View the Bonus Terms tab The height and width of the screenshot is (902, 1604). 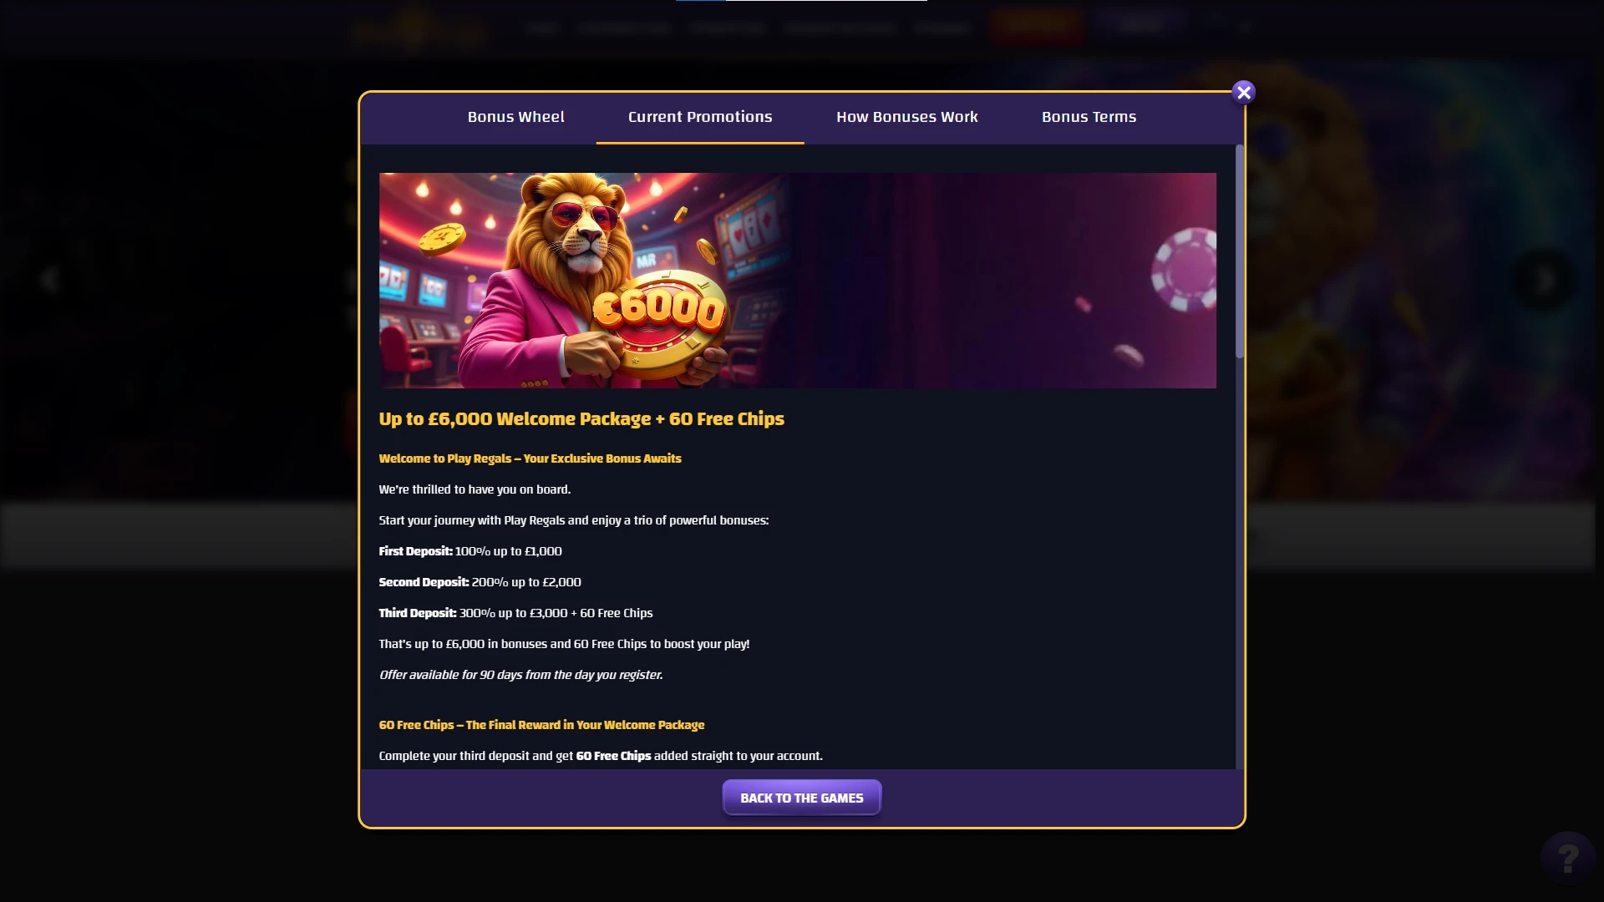point(1089,117)
